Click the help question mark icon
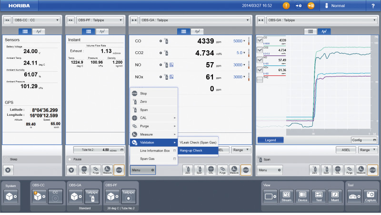The height and width of the screenshot is (215, 381). [x=372, y=6]
